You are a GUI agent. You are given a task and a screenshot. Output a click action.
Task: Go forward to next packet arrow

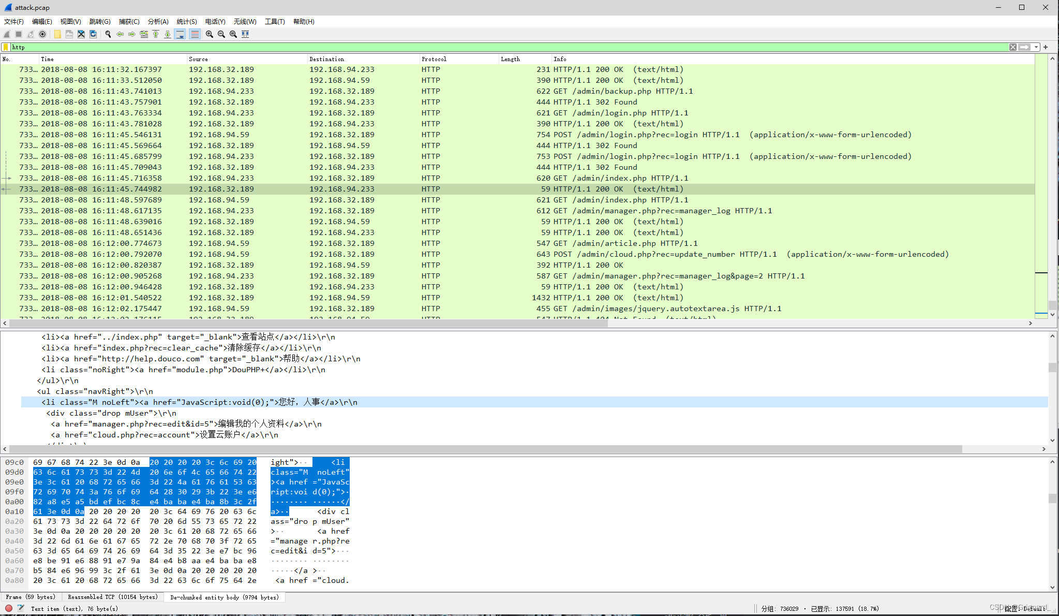click(132, 34)
